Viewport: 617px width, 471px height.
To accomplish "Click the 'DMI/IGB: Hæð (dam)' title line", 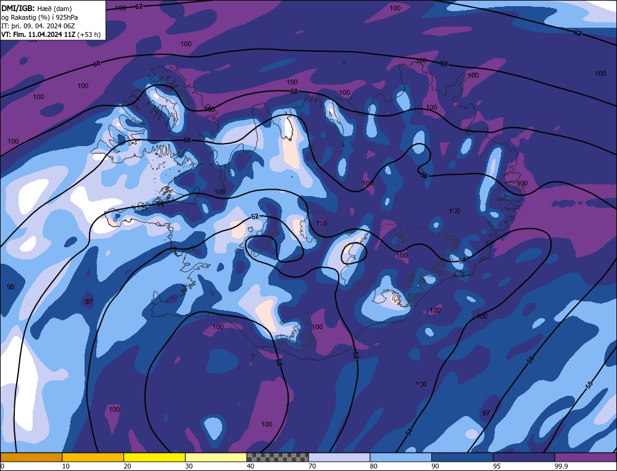I will pyautogui.click(x=36, y=8).
